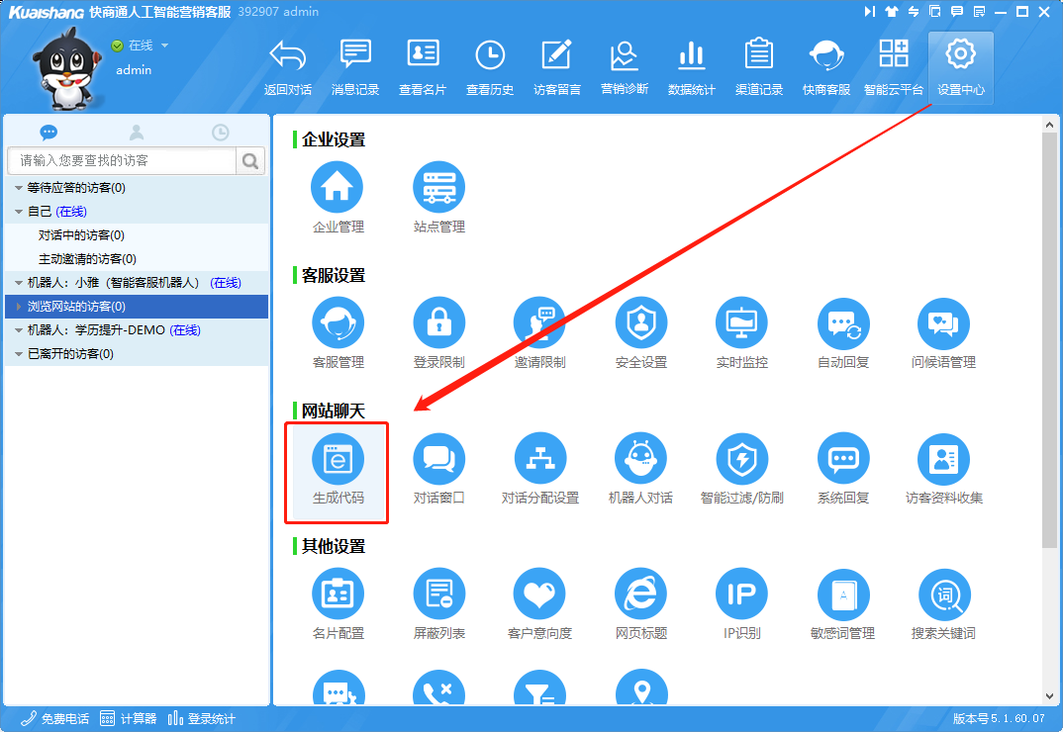Open 消息记录 message records
1063x732 pixels.
click(355, 68)
